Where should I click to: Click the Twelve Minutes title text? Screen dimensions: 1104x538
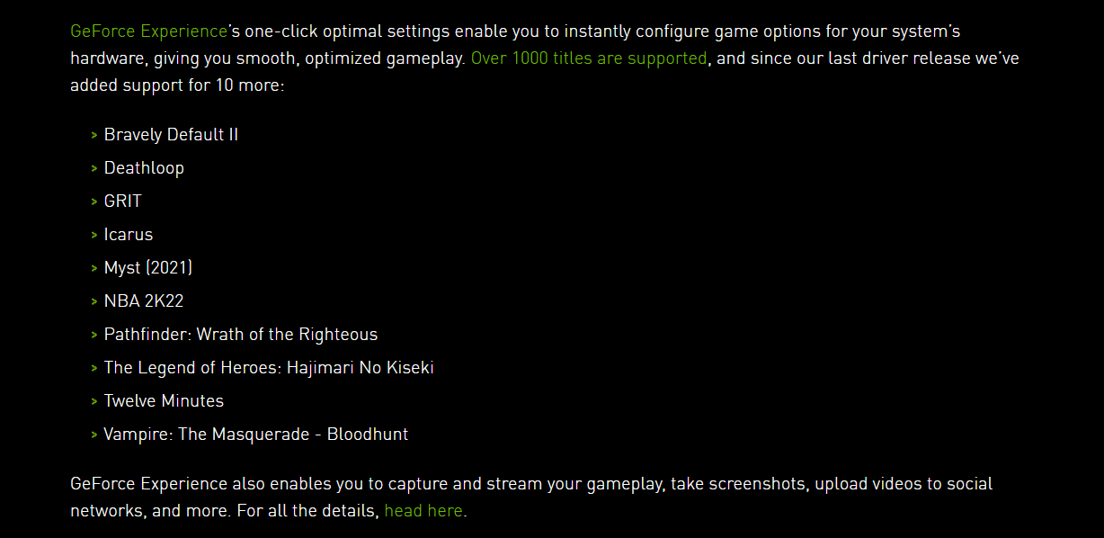point(164,401)
